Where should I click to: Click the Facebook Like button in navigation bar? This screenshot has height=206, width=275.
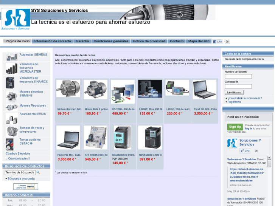(x=218, y=42)
